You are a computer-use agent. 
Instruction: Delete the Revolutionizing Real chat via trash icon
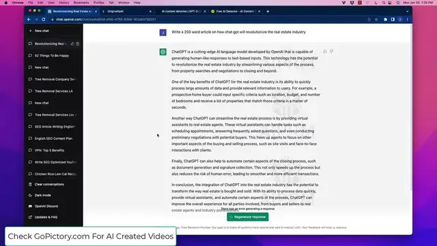click(78, 44)
